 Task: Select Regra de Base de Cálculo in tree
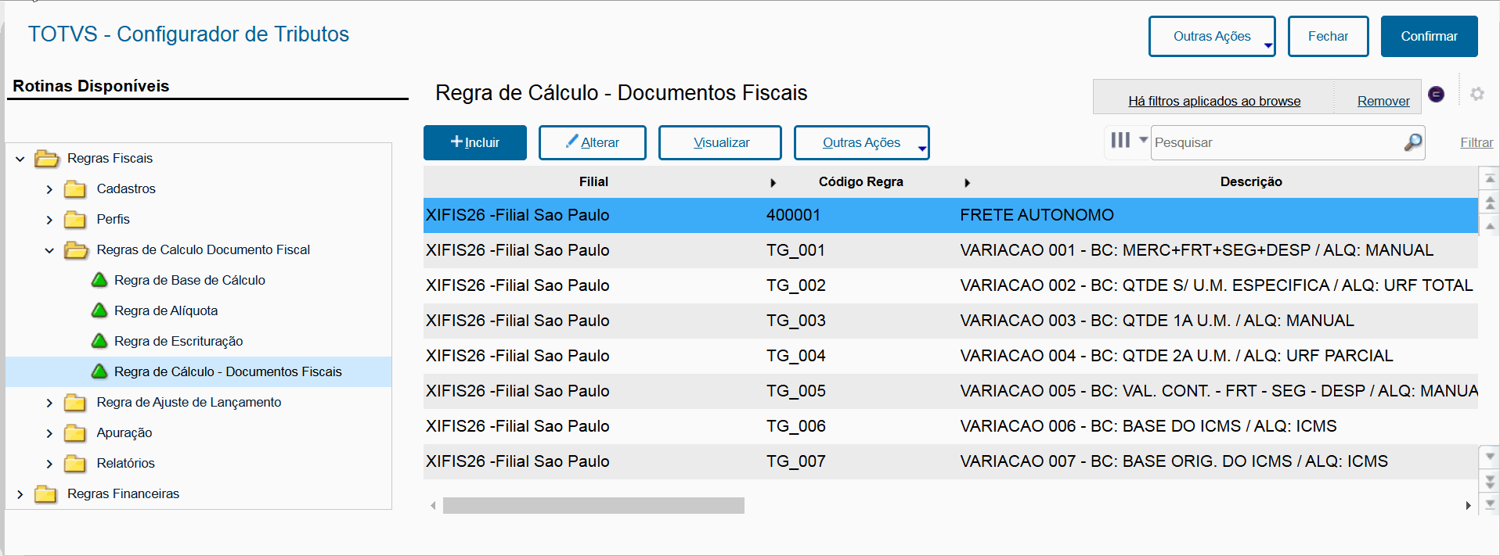click(x=189, y=280)
